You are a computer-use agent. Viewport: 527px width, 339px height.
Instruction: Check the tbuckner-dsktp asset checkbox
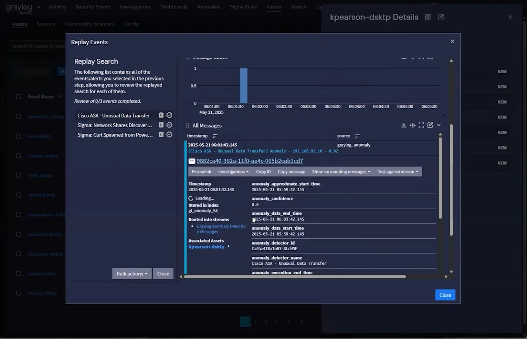coord(19,254)
